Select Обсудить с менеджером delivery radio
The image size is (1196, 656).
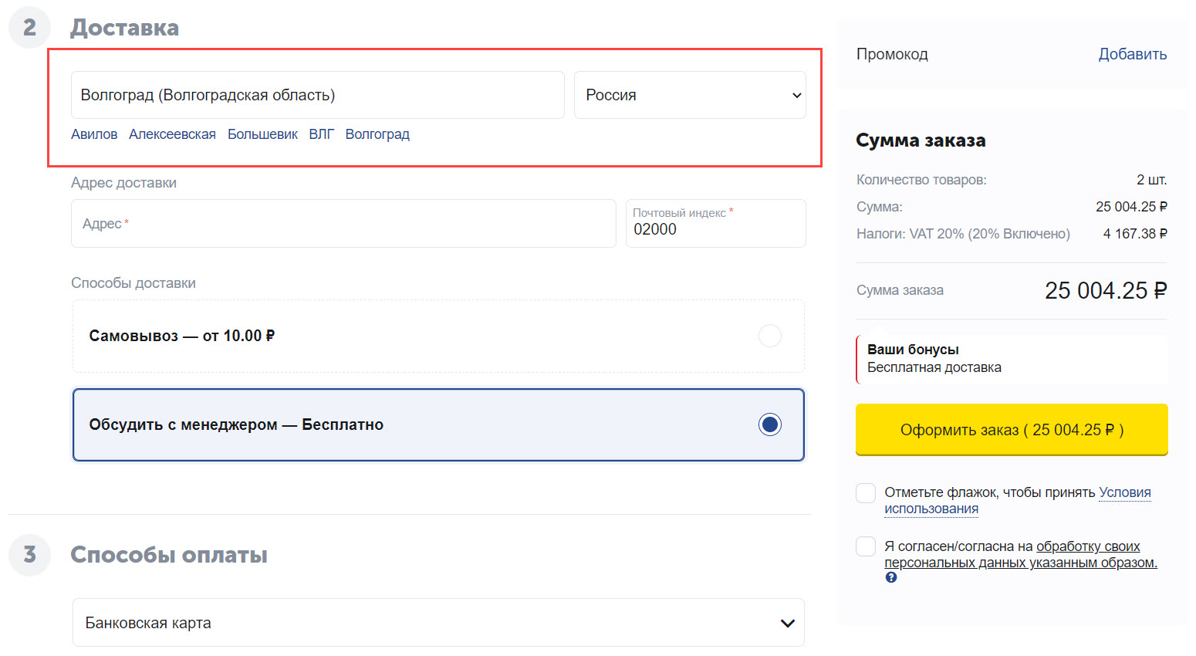click(x=769, y=424)
